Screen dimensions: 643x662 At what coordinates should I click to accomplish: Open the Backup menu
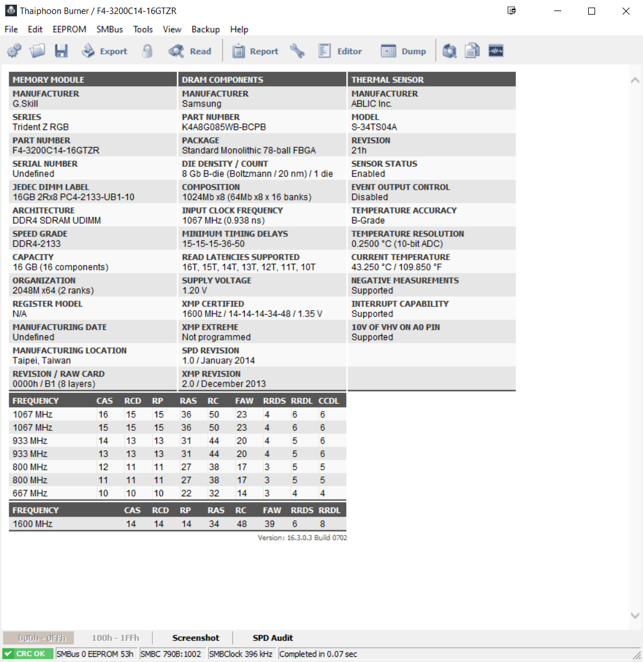pyautogui.click(x=206, y=29)
